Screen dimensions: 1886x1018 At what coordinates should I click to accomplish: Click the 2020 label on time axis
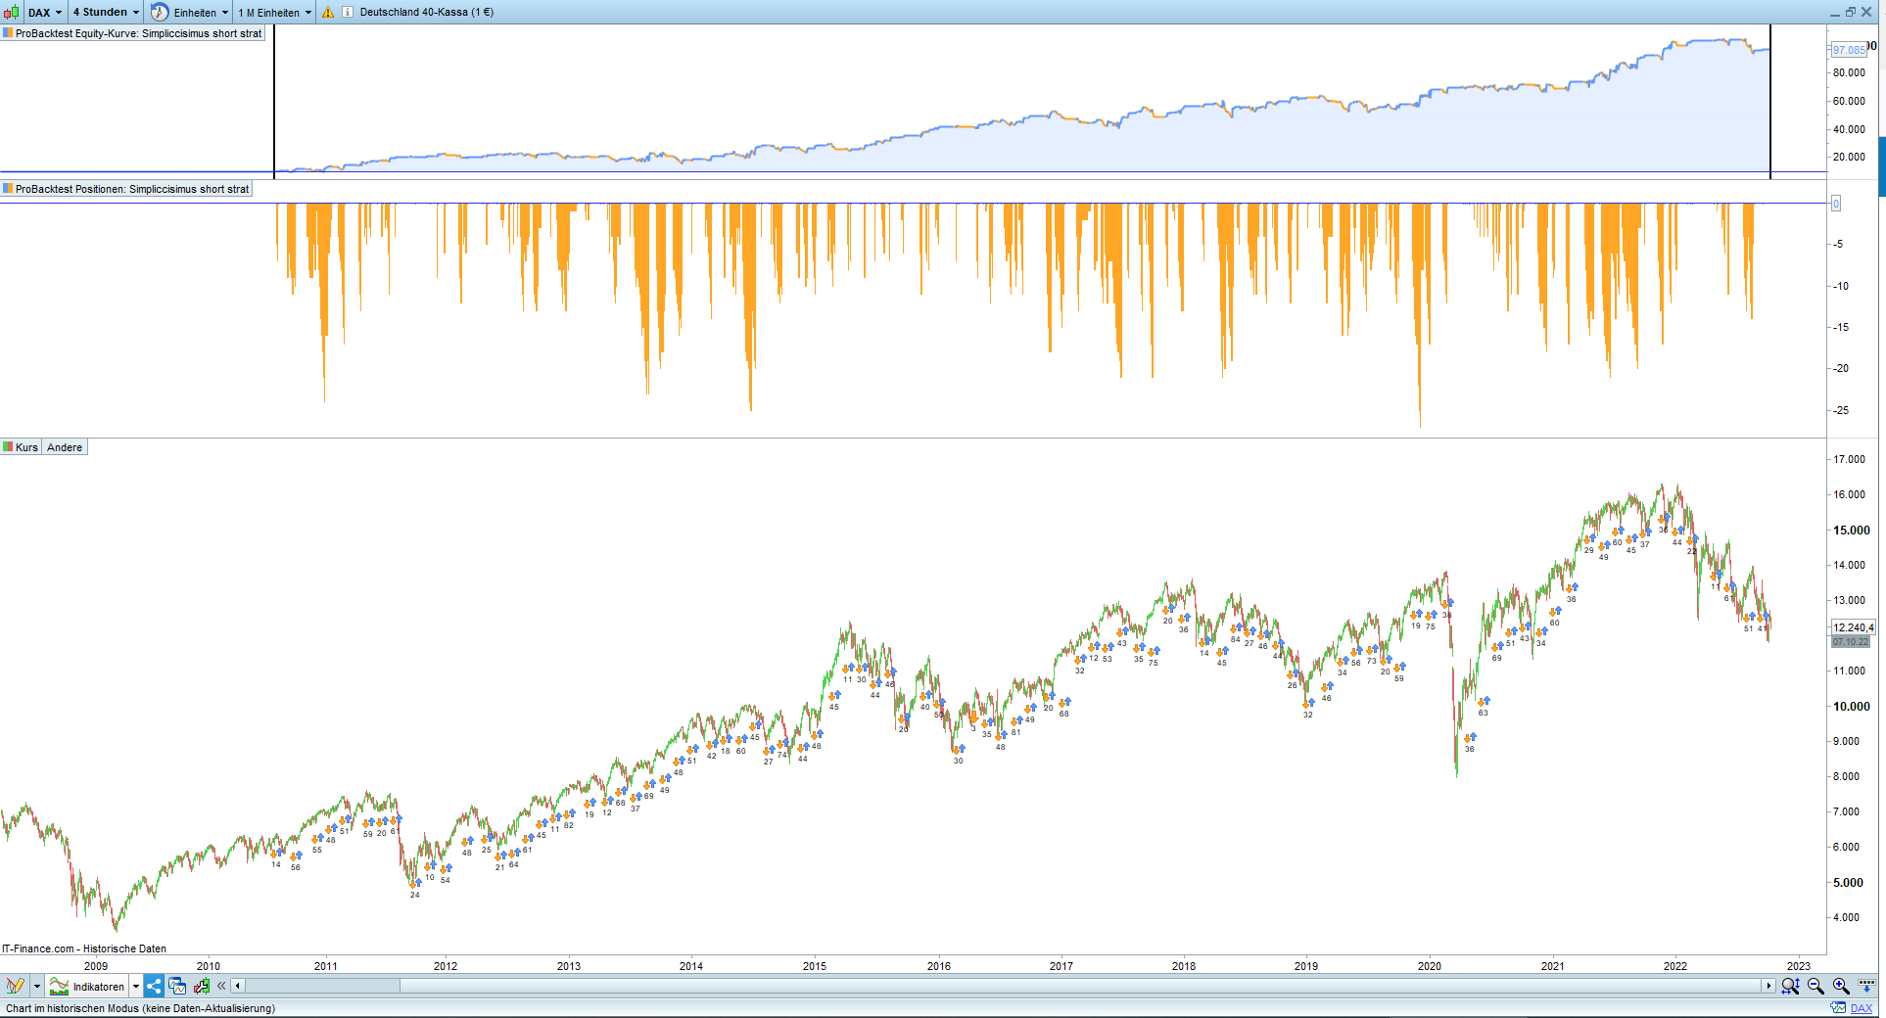[x=1430, y=966]
